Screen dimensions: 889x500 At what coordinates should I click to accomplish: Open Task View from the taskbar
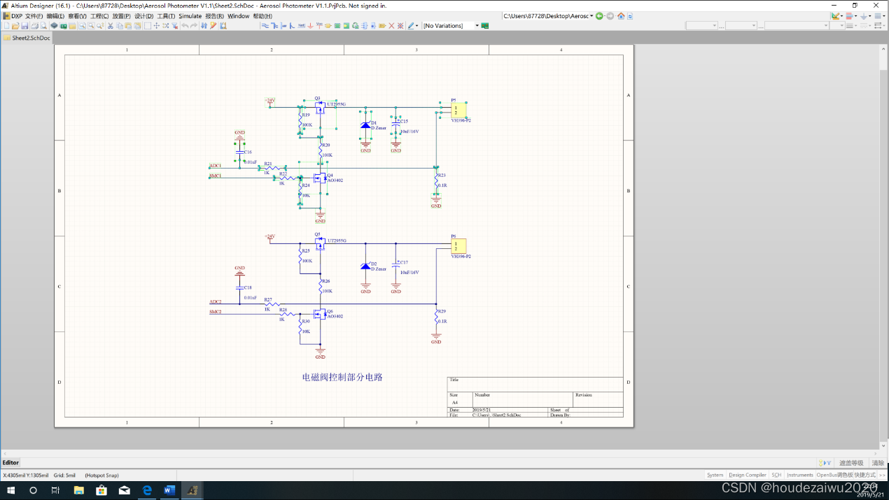(55, 490)
